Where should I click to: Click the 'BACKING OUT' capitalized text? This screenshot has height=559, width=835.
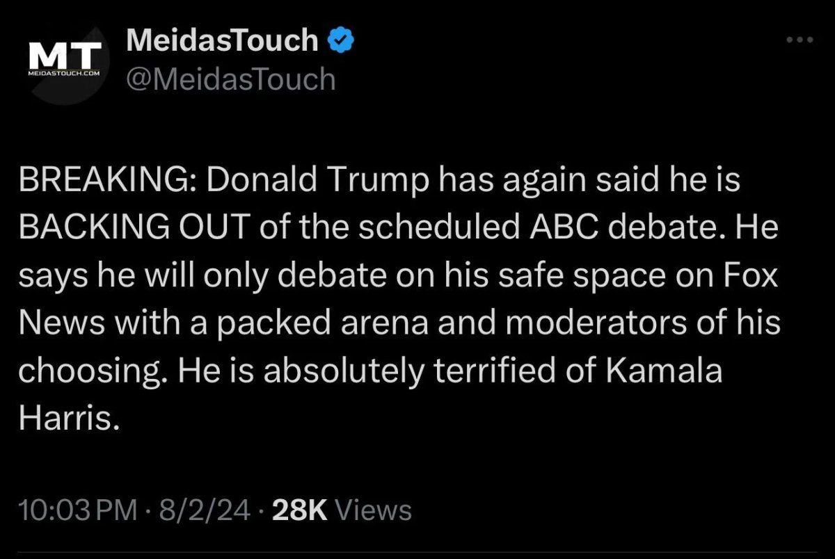point(134,229)
